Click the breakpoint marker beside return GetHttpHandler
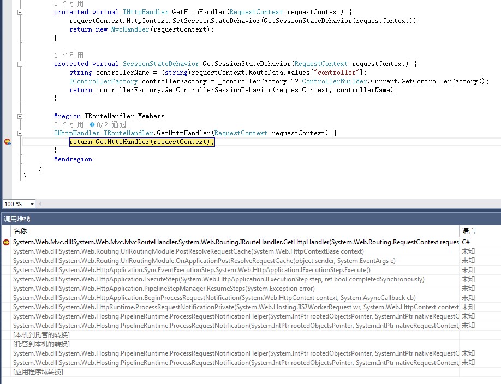Viewport: 501px width, 384px height. click(7, 142)
